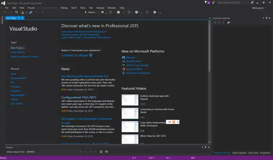This screenshot has height=160, width=273.
Task: Open the Help menu
Action: 122,8
